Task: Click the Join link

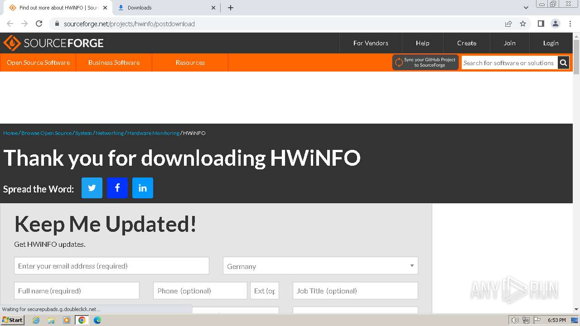Action: tap(510, 43)
